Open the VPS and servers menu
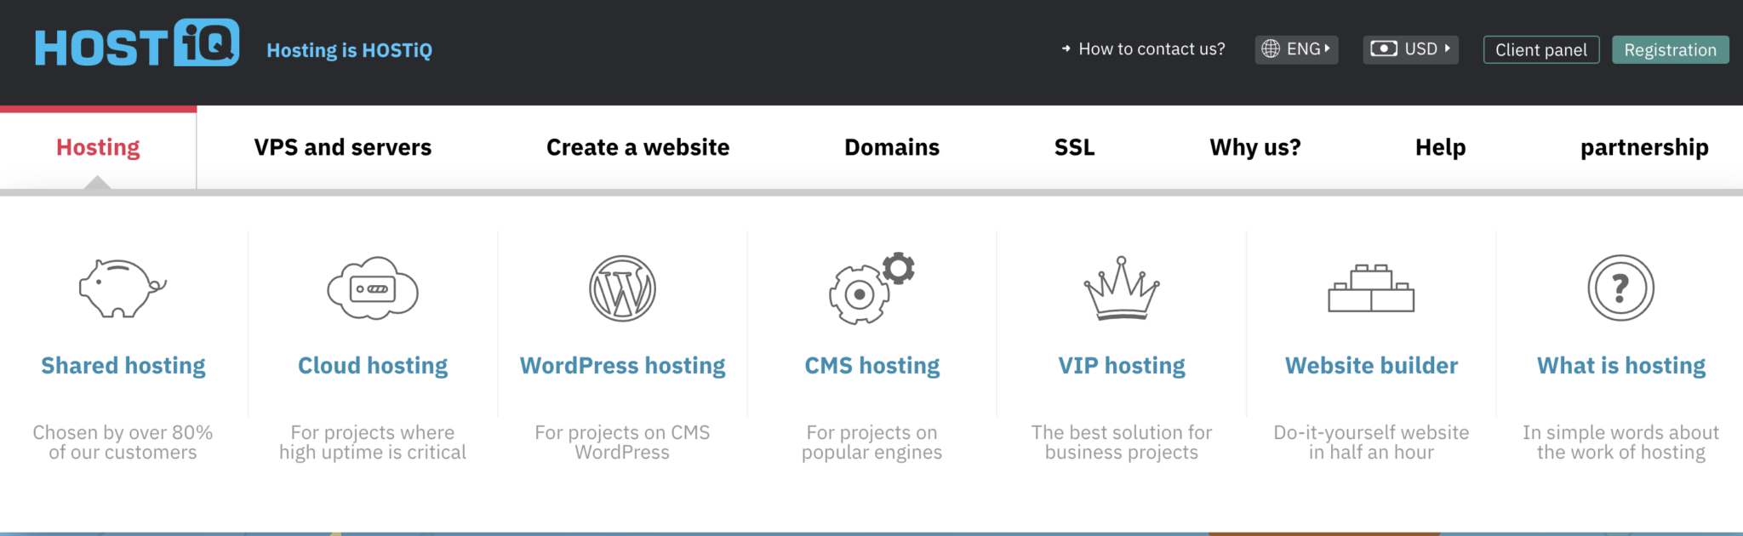 click(x=343, y=147)
